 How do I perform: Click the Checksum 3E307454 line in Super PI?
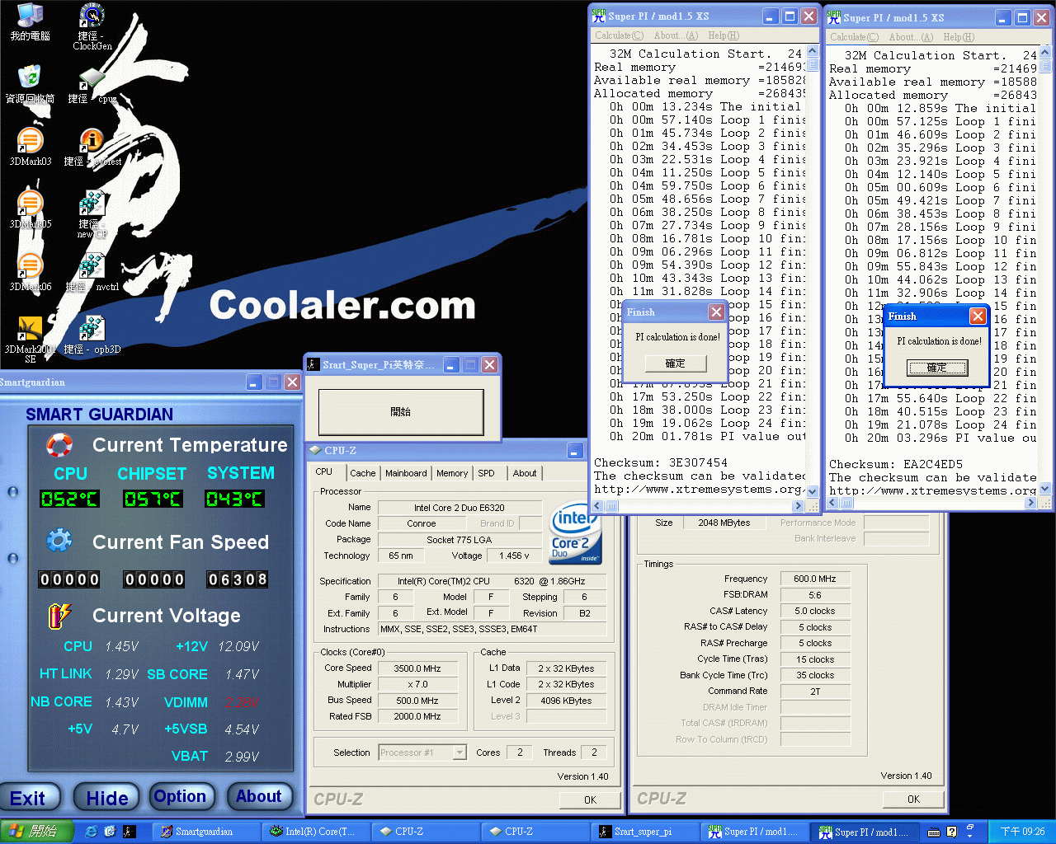661,463
